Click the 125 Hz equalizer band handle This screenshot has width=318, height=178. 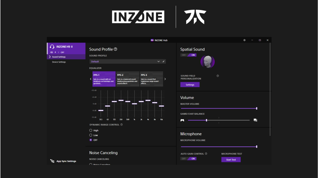click(x=114, y=101)
